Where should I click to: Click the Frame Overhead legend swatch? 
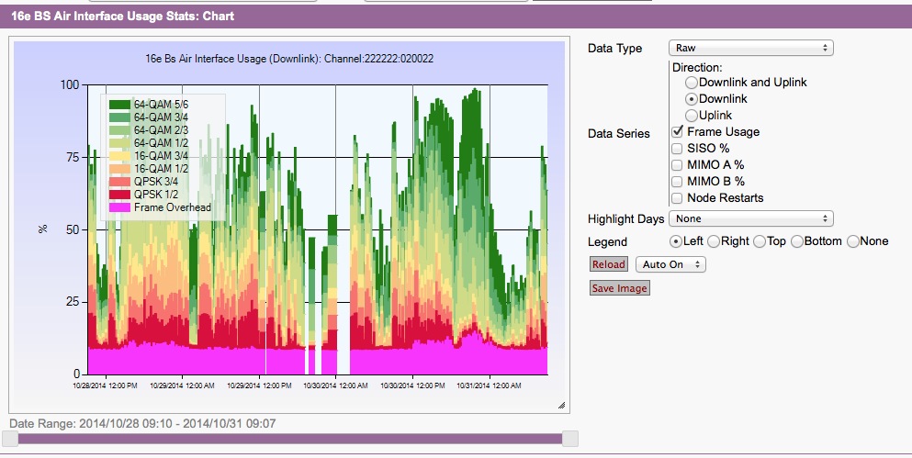pos(119,207)
